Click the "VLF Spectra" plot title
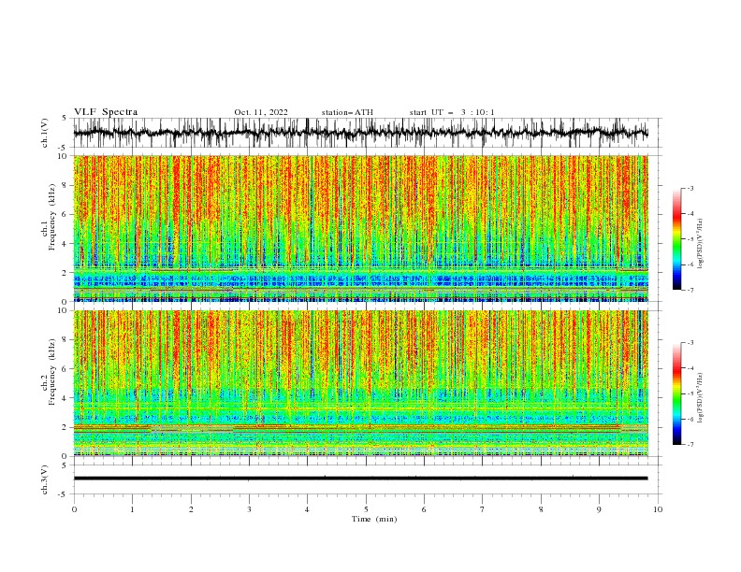The height and width of the screenshot is (572, 741). 106,112
